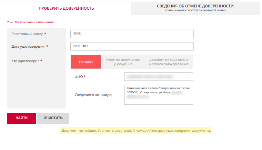Image resolution: width=262 pixels, height=150 pixels.
Task: Select the Нотариус option
Action: 86,62
